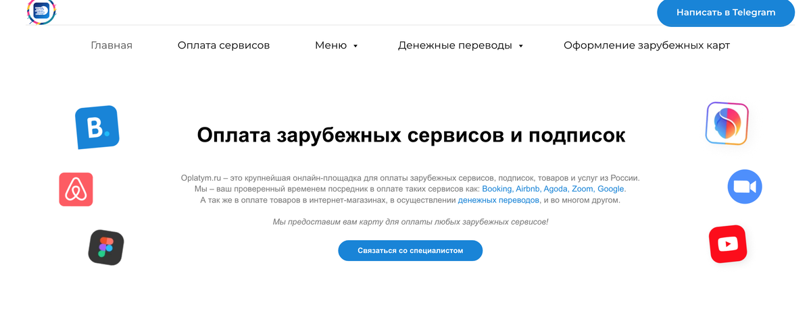Click the Связаться со специалистом button
Screen dimensions: 811x319
(410, 250)
